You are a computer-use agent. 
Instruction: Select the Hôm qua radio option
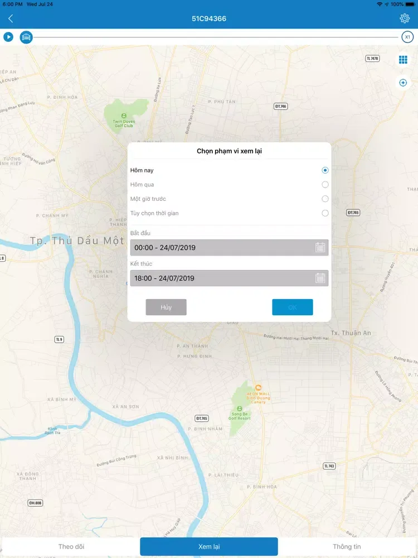click(x=325, y=185)
